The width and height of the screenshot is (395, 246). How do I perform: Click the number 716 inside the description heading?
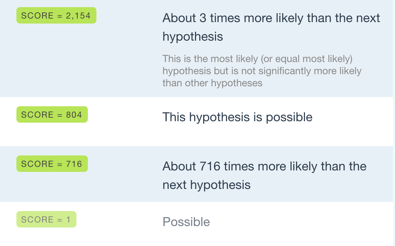click(x=210, y=166)
